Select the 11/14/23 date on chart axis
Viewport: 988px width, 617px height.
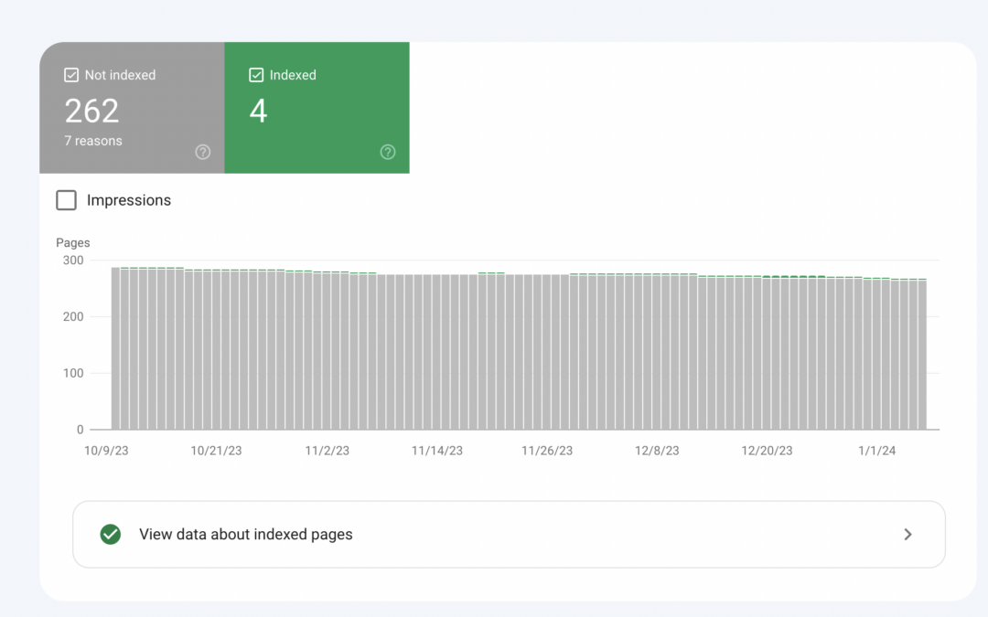coord(436,451)
